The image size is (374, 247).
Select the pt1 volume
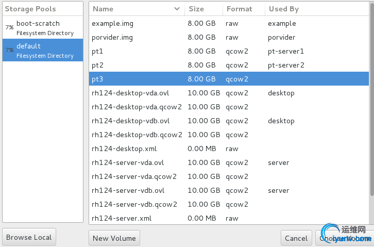pos(98,51)
